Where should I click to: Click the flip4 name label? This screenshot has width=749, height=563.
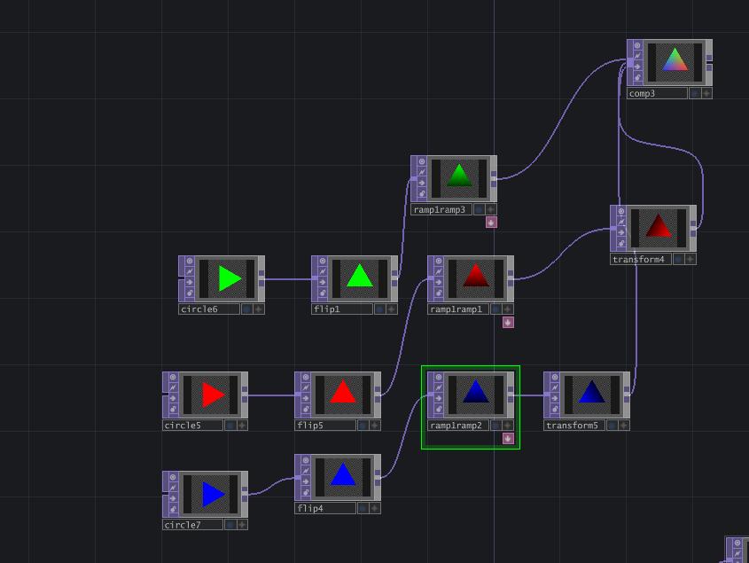tap(324, 509)
